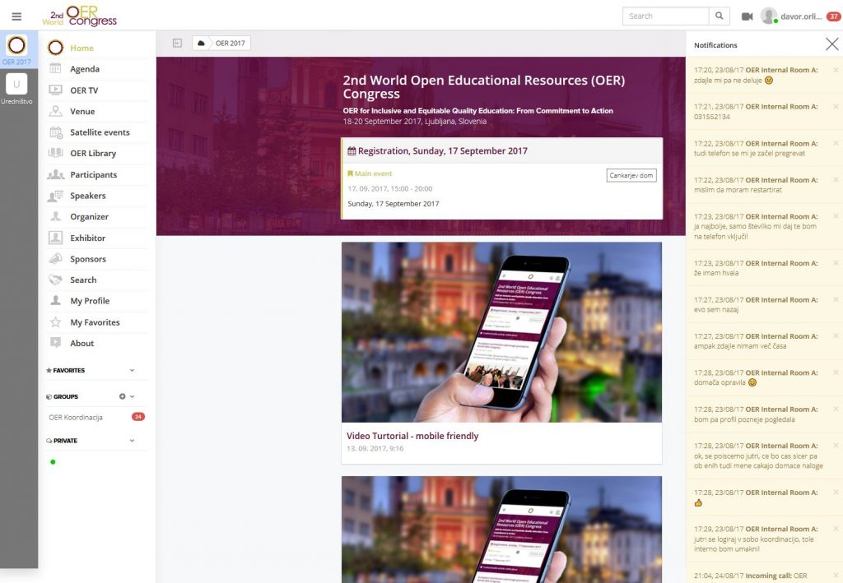Open the OER TV icon
The image size is (843, 583).
click(x=55, y=90)
